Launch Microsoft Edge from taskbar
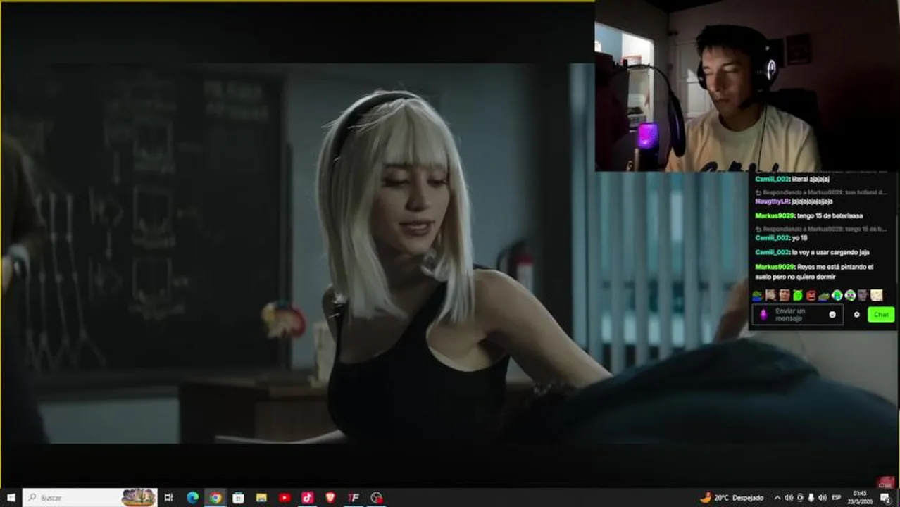 (192, 498)
